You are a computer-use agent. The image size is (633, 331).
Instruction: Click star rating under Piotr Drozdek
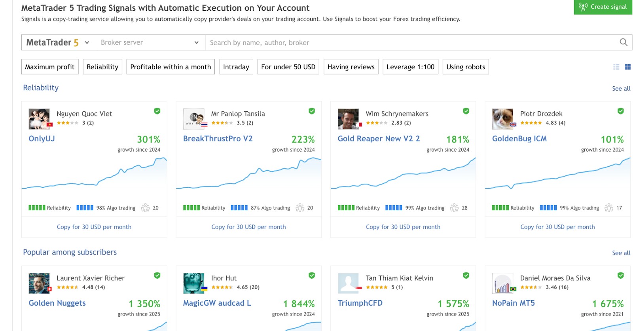531,123
